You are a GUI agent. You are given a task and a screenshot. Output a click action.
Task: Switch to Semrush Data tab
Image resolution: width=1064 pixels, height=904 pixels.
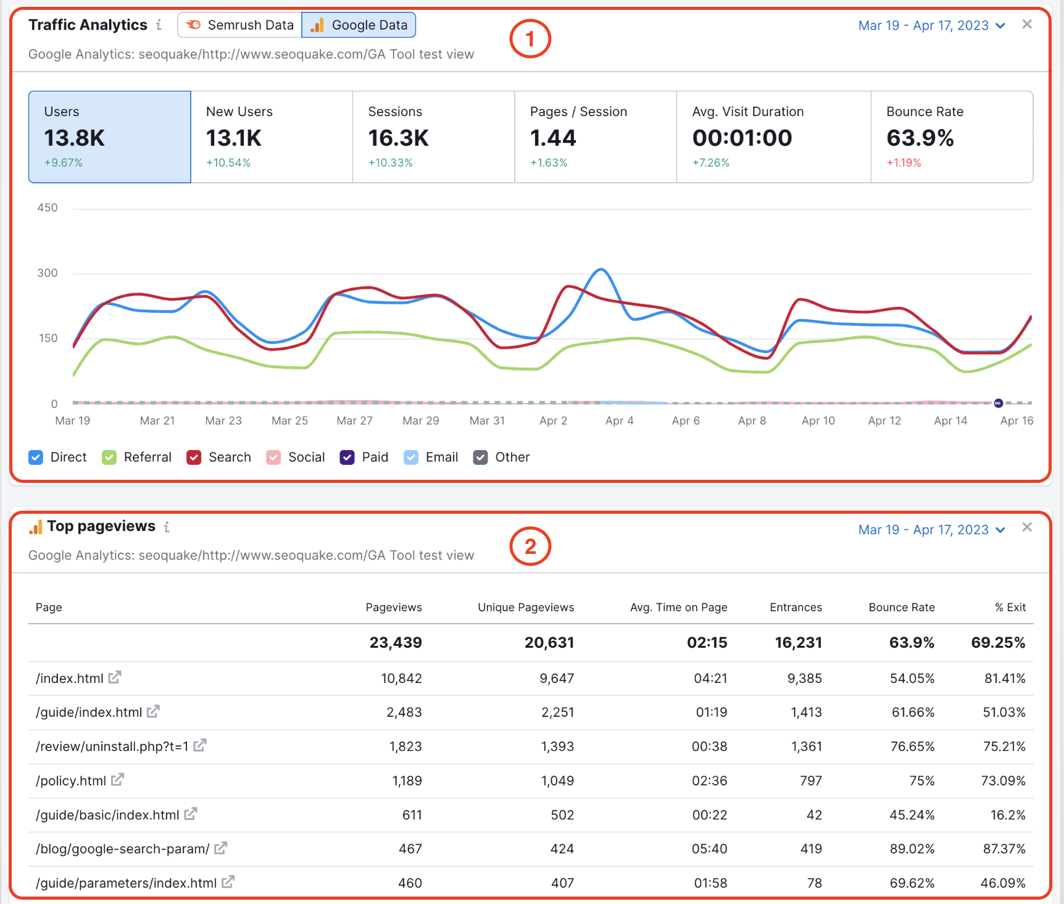[x=240, y=25]
